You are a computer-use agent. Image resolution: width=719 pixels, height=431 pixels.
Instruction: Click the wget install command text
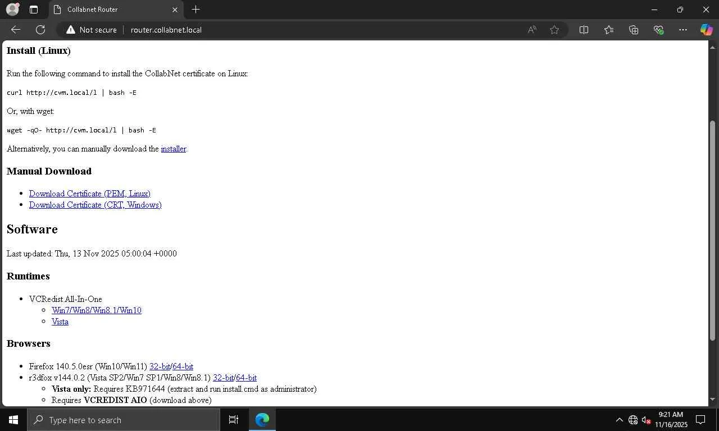pyautogui.click(x=81, y=130)
